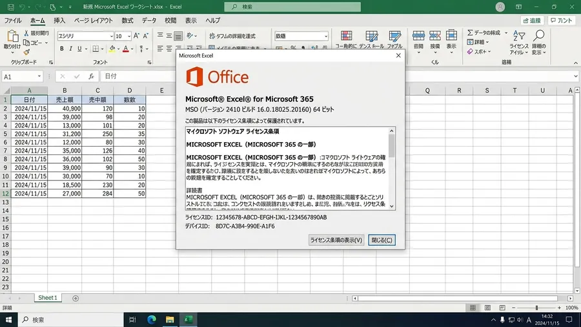Image resolution: width=581 pixels, height=327 pixels.
Task: Switch to the ページ レイアウト tab
Action: [94, 21]
